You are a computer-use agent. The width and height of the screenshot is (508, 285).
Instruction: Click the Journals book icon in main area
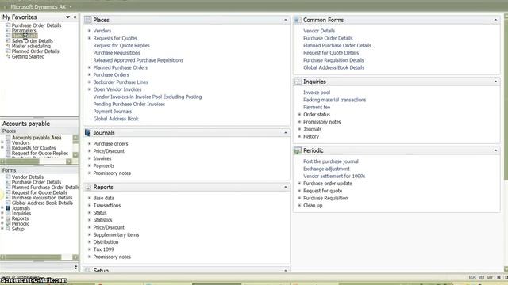[88, 133]
